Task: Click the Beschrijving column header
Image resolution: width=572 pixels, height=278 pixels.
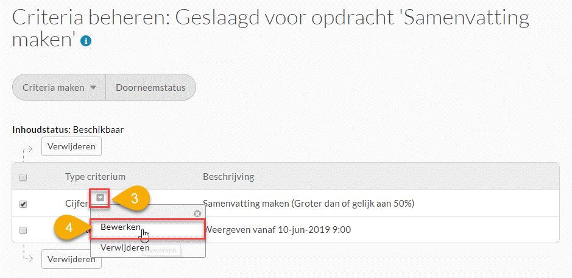Action: tap(228, 177)
